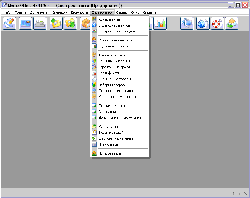Select Ответственные лица person icon entry
The height and width of the screenshot is (198, 250).
click(x=120, y=40)
